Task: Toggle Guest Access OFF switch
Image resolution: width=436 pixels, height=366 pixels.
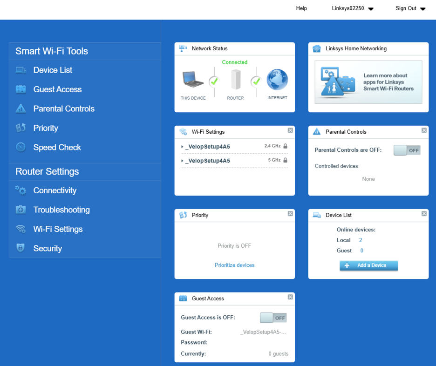Action: pyautogui.click(x=273, y=318)
